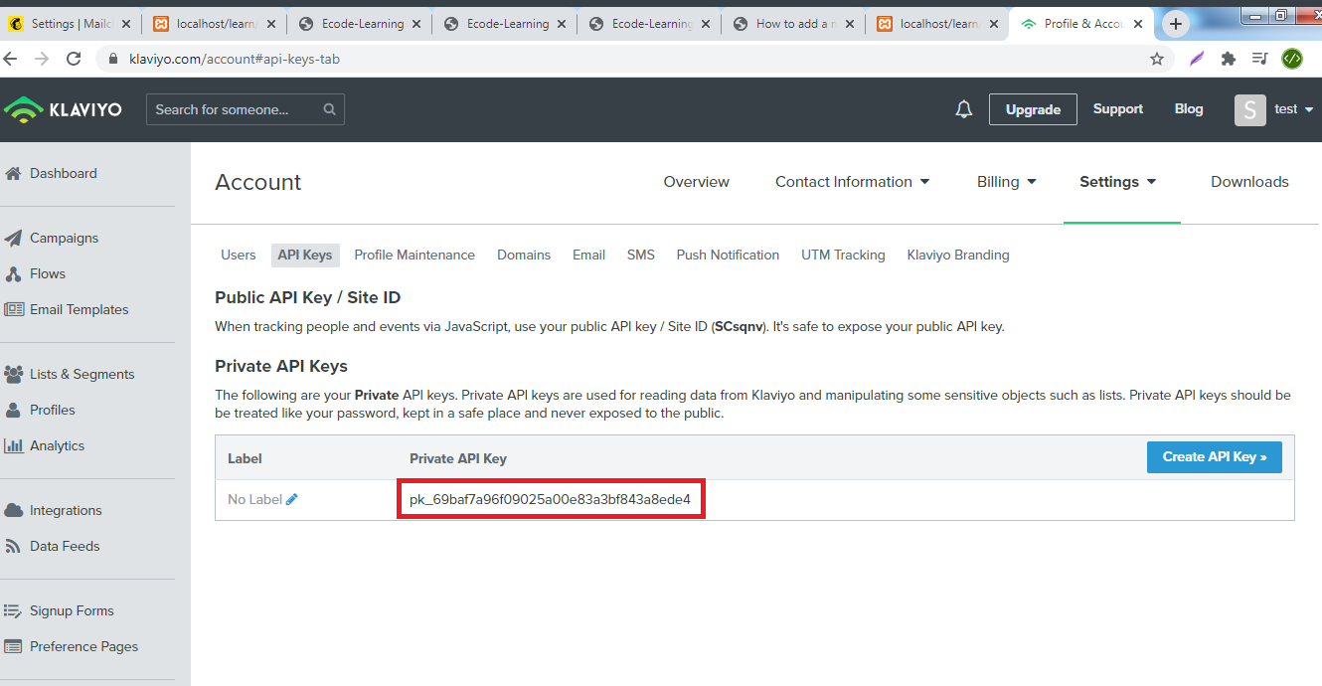
Task: Click the user avatar with letter S
Action: click(x=1250, y=109)
